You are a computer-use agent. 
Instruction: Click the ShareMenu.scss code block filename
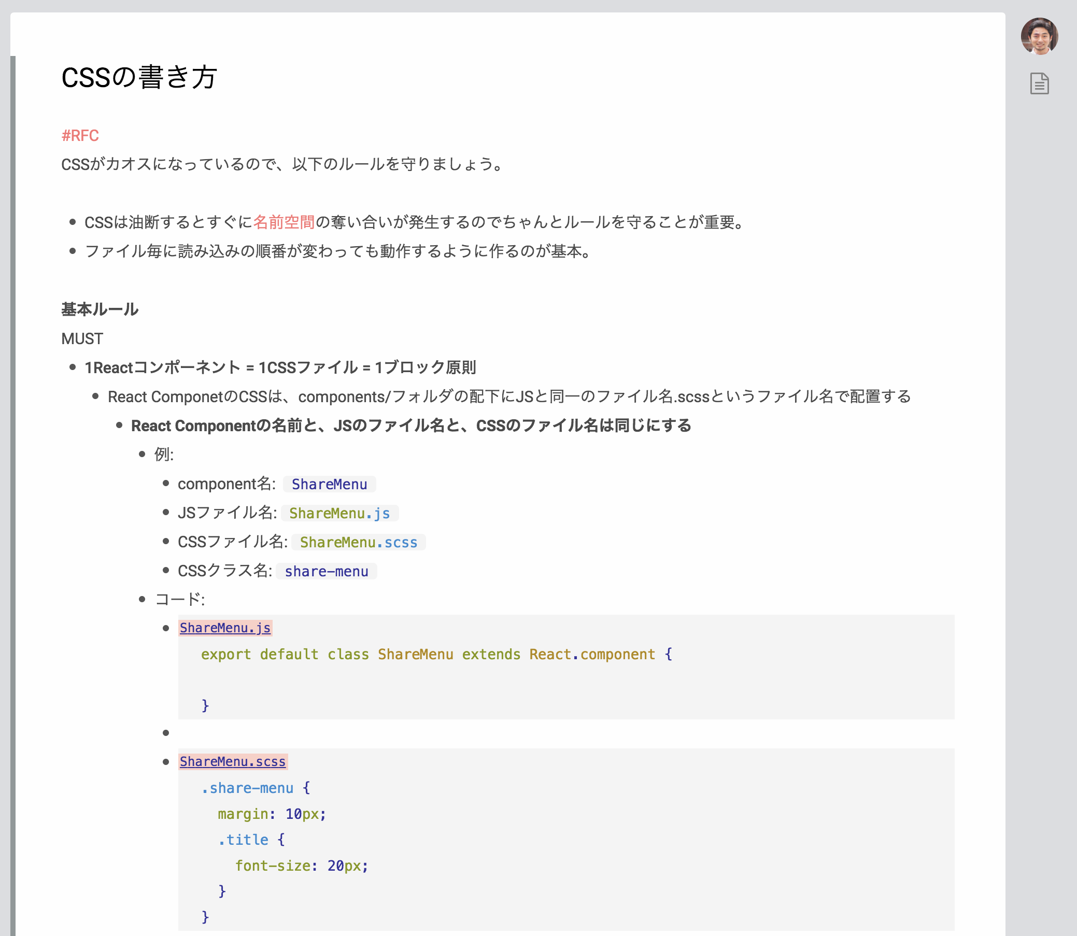(232, 761)
